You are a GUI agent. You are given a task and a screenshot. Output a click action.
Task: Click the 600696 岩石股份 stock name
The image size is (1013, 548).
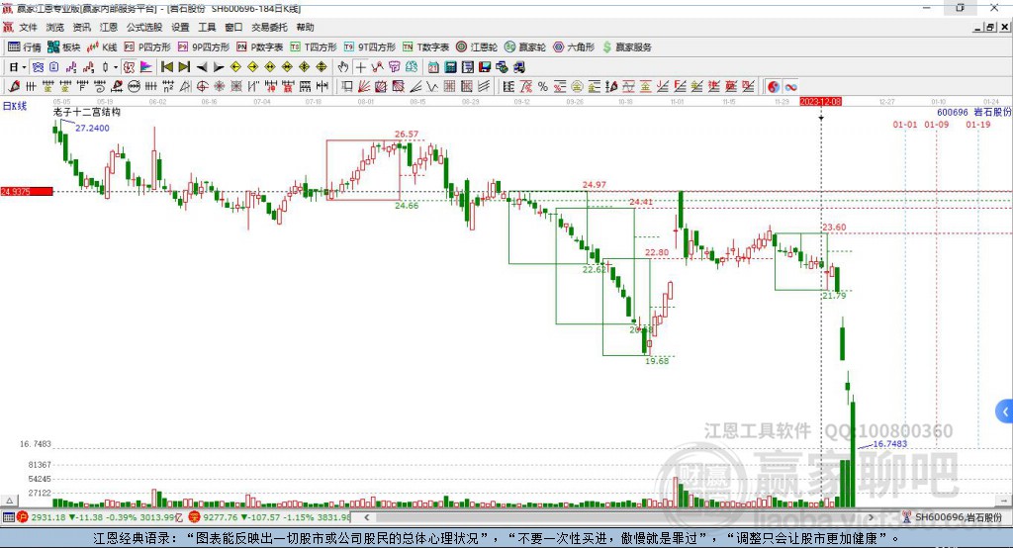[974, 113]
